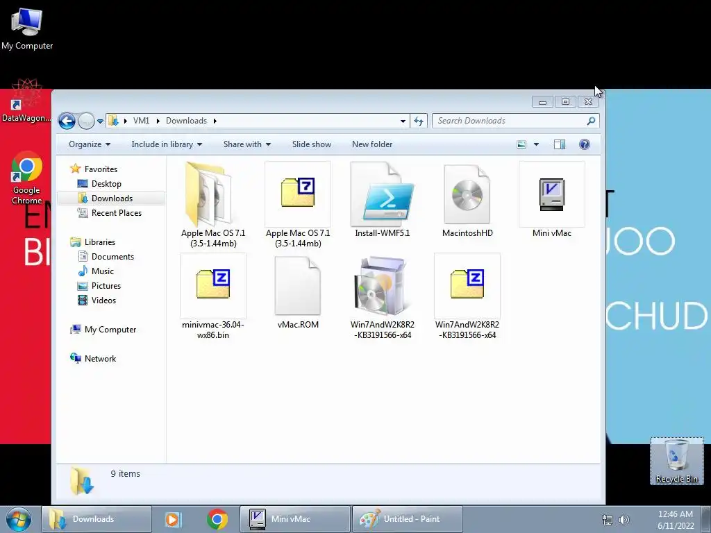This screenshot has width=711, height=533.
Task: Open recent pages dropdown next to Forward
Action: (100, 121)
